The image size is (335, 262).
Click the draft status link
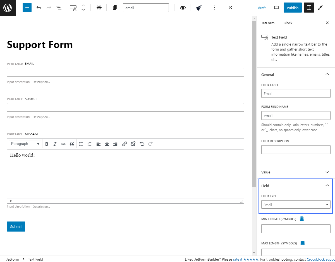point(262,8)
